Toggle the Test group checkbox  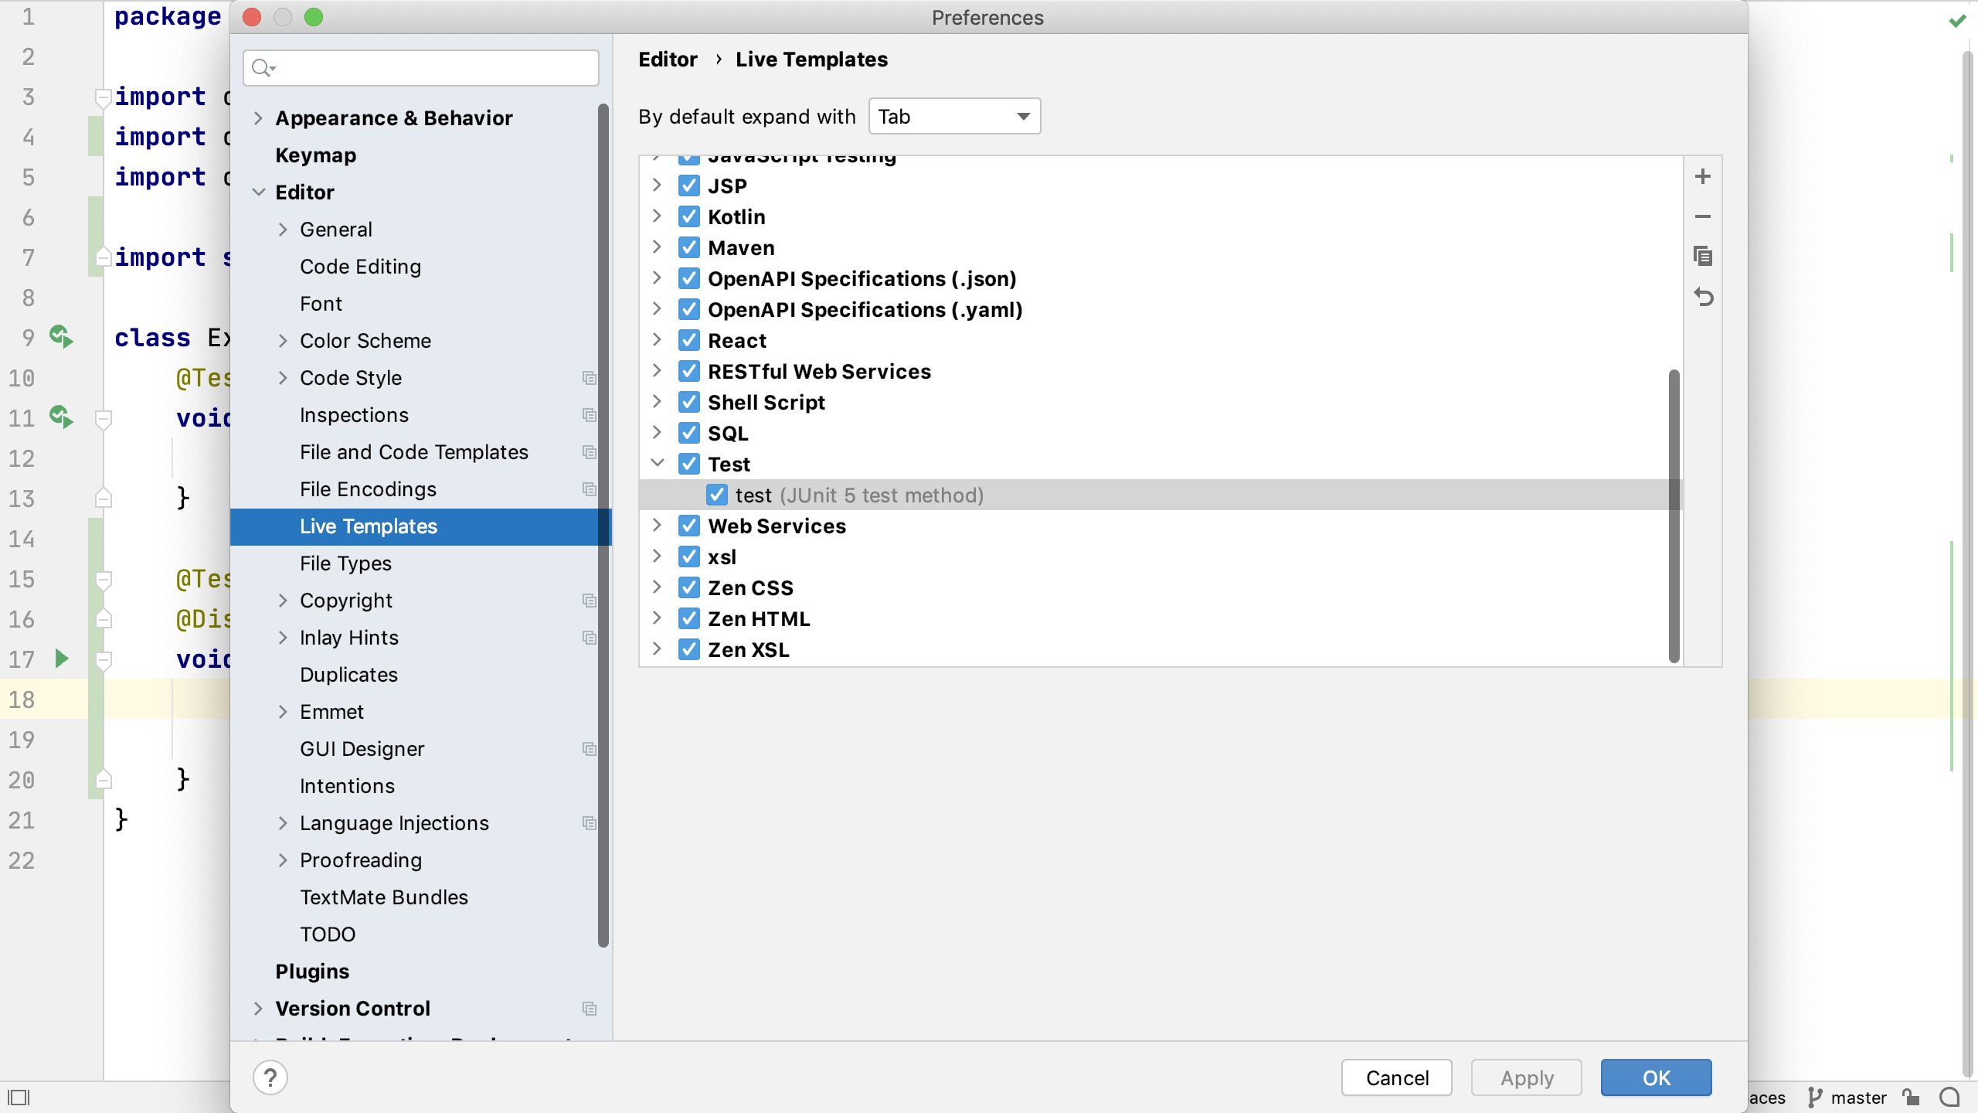[x=688, y=465]
